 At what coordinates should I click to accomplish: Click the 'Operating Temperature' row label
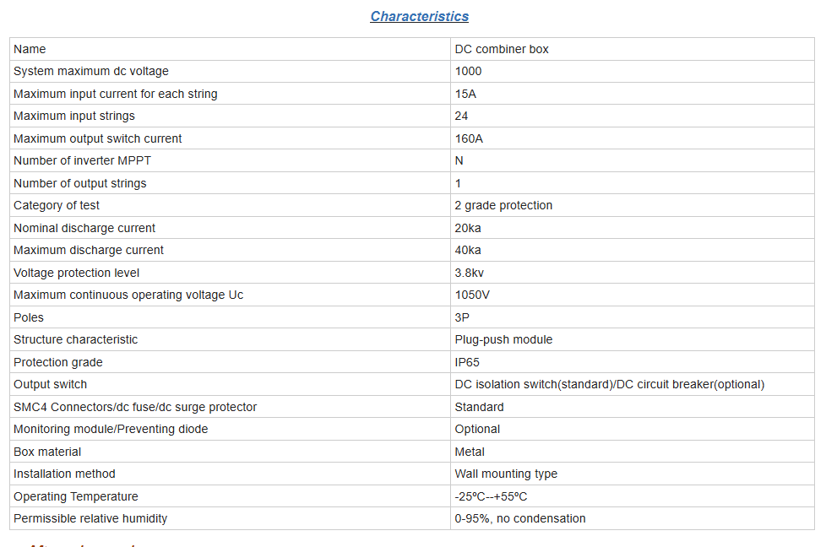(76, 496)
